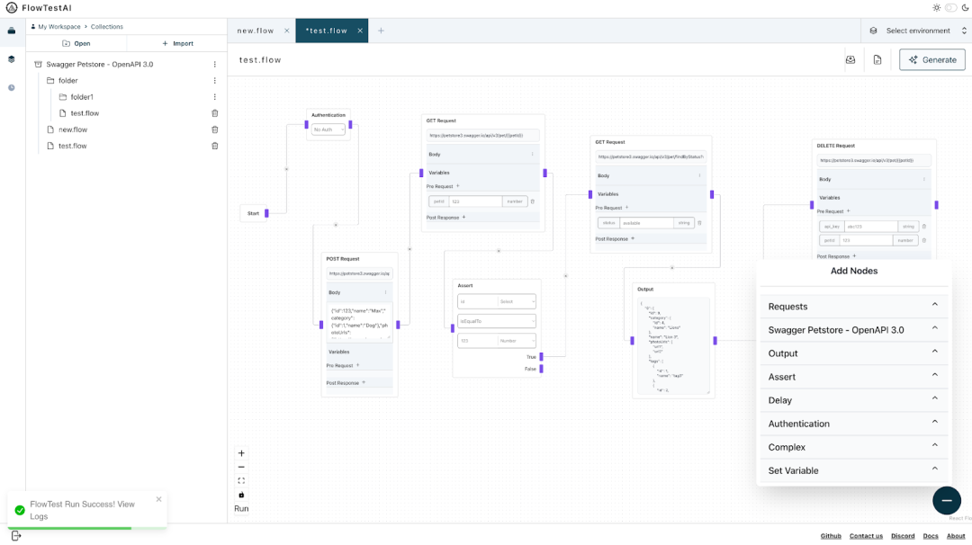Image resolution: width=972 pixels, height=545 pixels.
Task: Delete the status variable in second GET Request
Action: [700, 223]
